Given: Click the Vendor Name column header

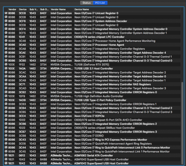Looking at the screenshot, I should pyautogui.click(x=59, y=10).
